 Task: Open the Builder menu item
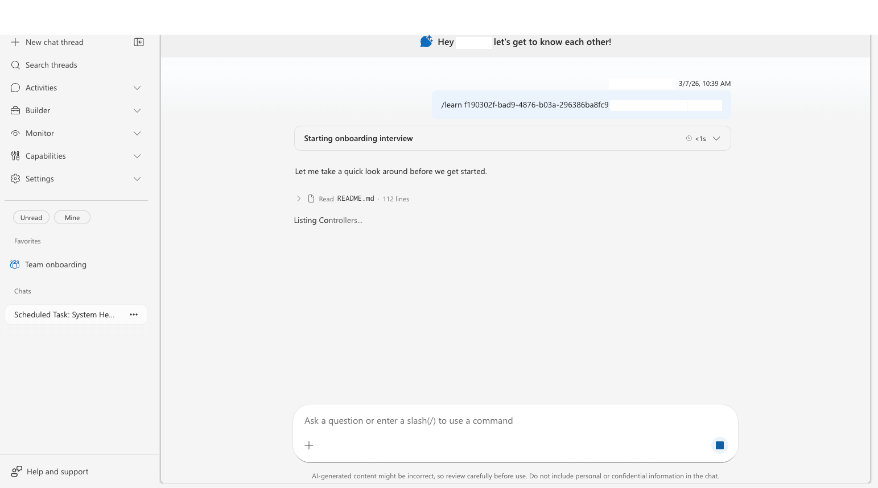[x=76, y=110]
